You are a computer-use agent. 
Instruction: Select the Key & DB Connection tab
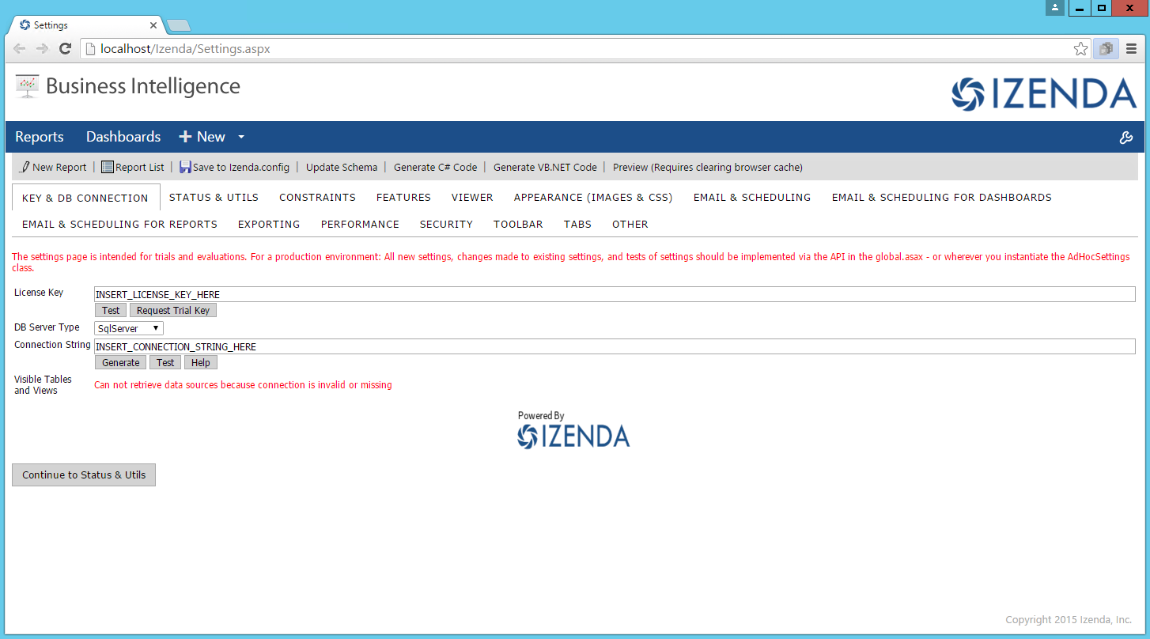point(85,198)
